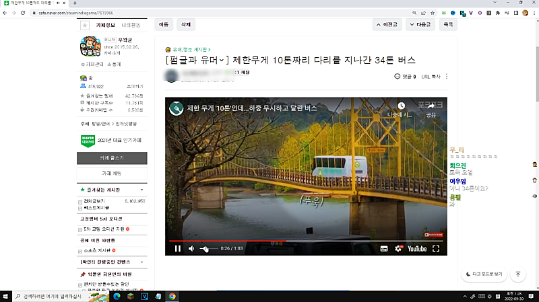Click the cafe favorite star icon
This screenshot has width=539, height=302.
point(85,25)
